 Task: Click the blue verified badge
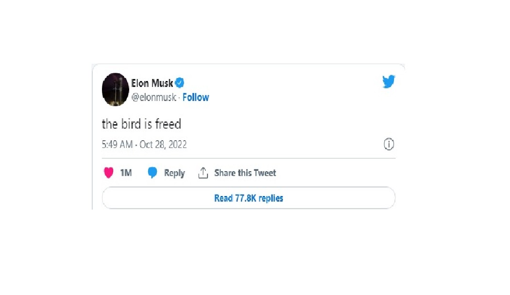180,83
